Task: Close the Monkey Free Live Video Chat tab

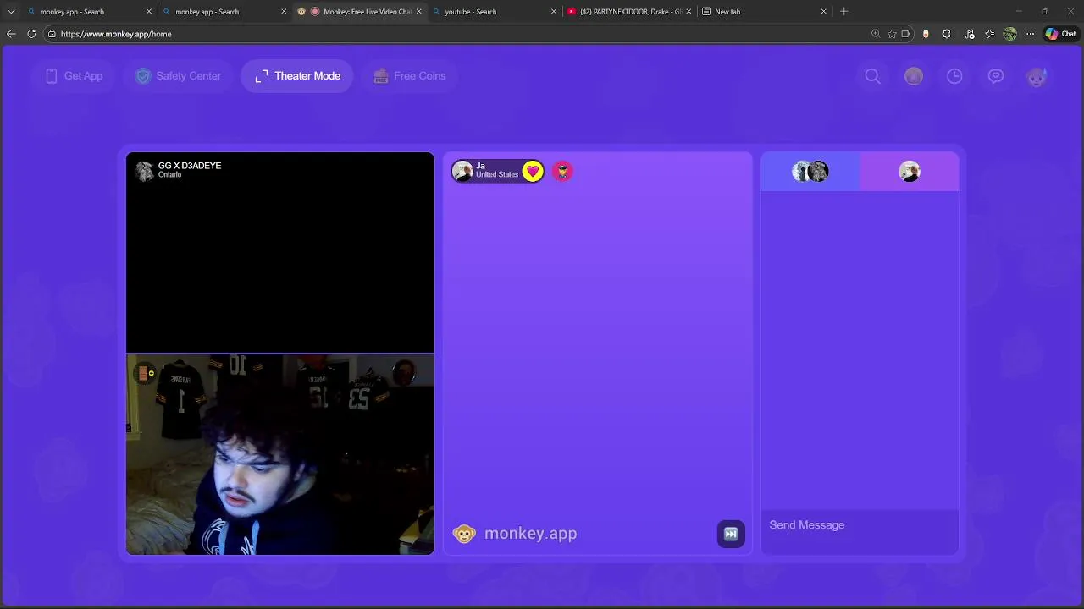Action: tap(418, 12)
